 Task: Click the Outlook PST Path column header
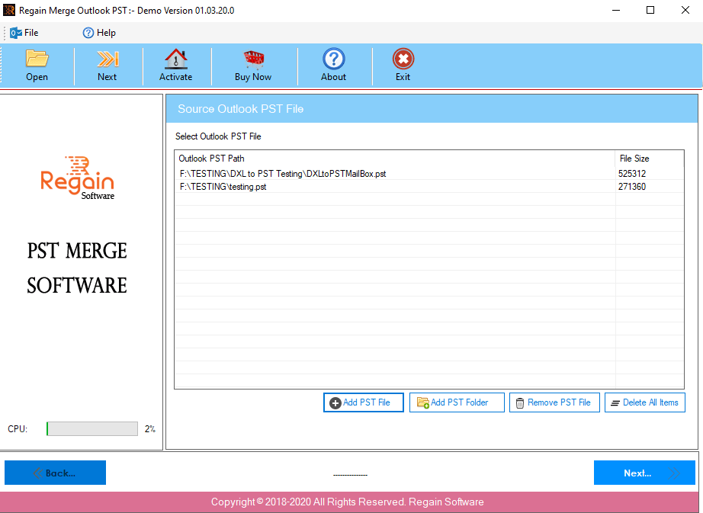click(394, 158)
